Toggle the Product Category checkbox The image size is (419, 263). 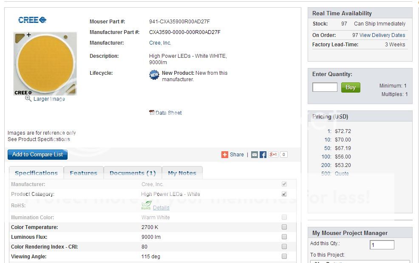point(284,194)
